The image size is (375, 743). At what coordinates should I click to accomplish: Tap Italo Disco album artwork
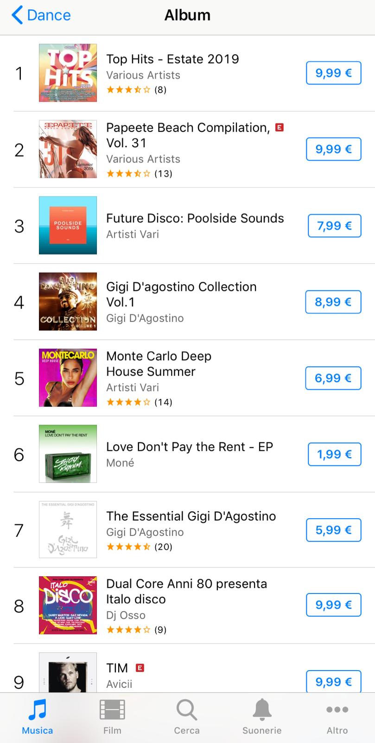point(68,605)
